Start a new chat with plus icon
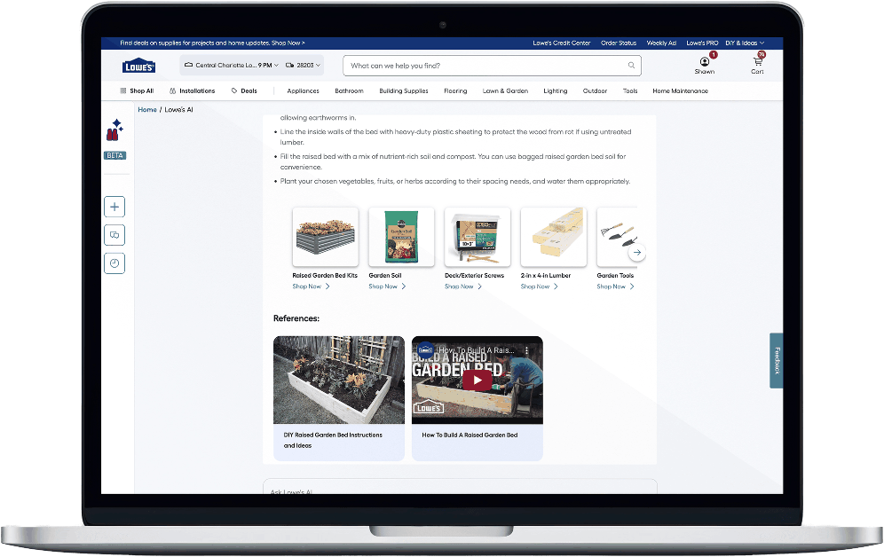884x557 pixels. pos(114,207)
